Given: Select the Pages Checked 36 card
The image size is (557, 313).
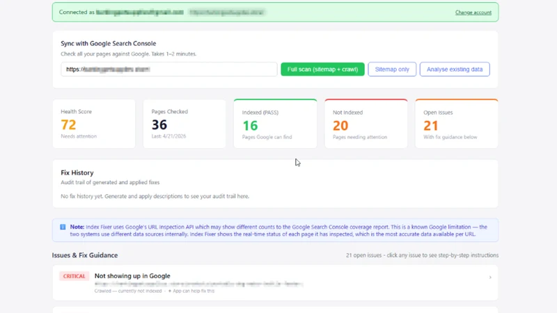Looking at the screenshot, I should (x=185, y=124).
